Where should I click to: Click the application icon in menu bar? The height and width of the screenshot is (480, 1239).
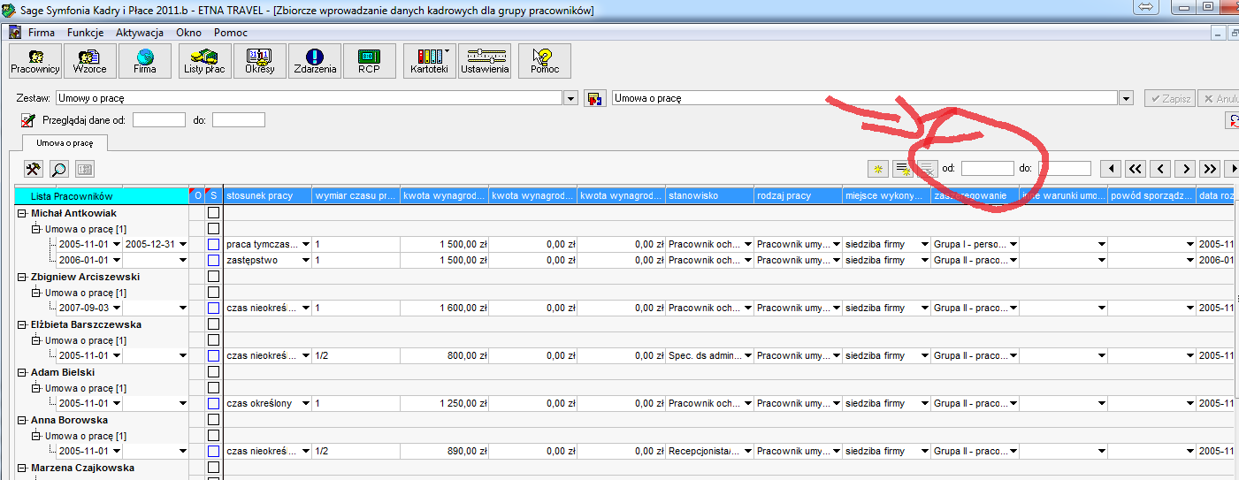pyautogui.click(x=14, y=33)
